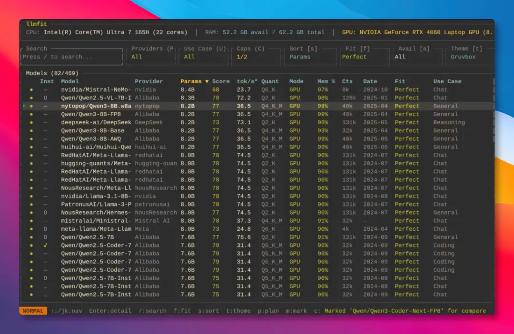The image size is (514, 334).
Task: Open the Use Case (U) filter
Action: (x=204, y=57)
